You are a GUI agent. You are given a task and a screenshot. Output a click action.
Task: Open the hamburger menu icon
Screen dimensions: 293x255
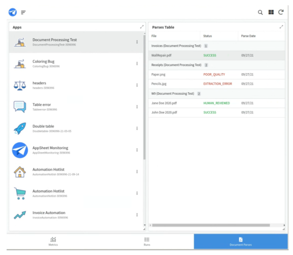(x=23, y=12)
